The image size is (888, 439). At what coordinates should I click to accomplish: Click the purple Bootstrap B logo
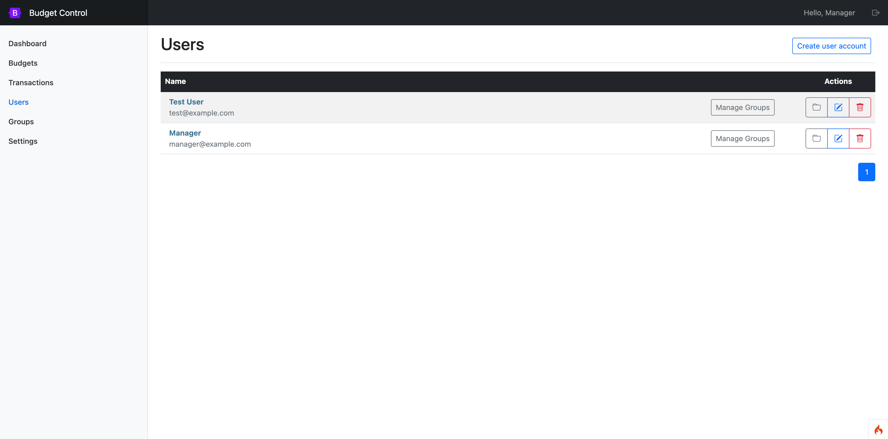click(15, 13)
